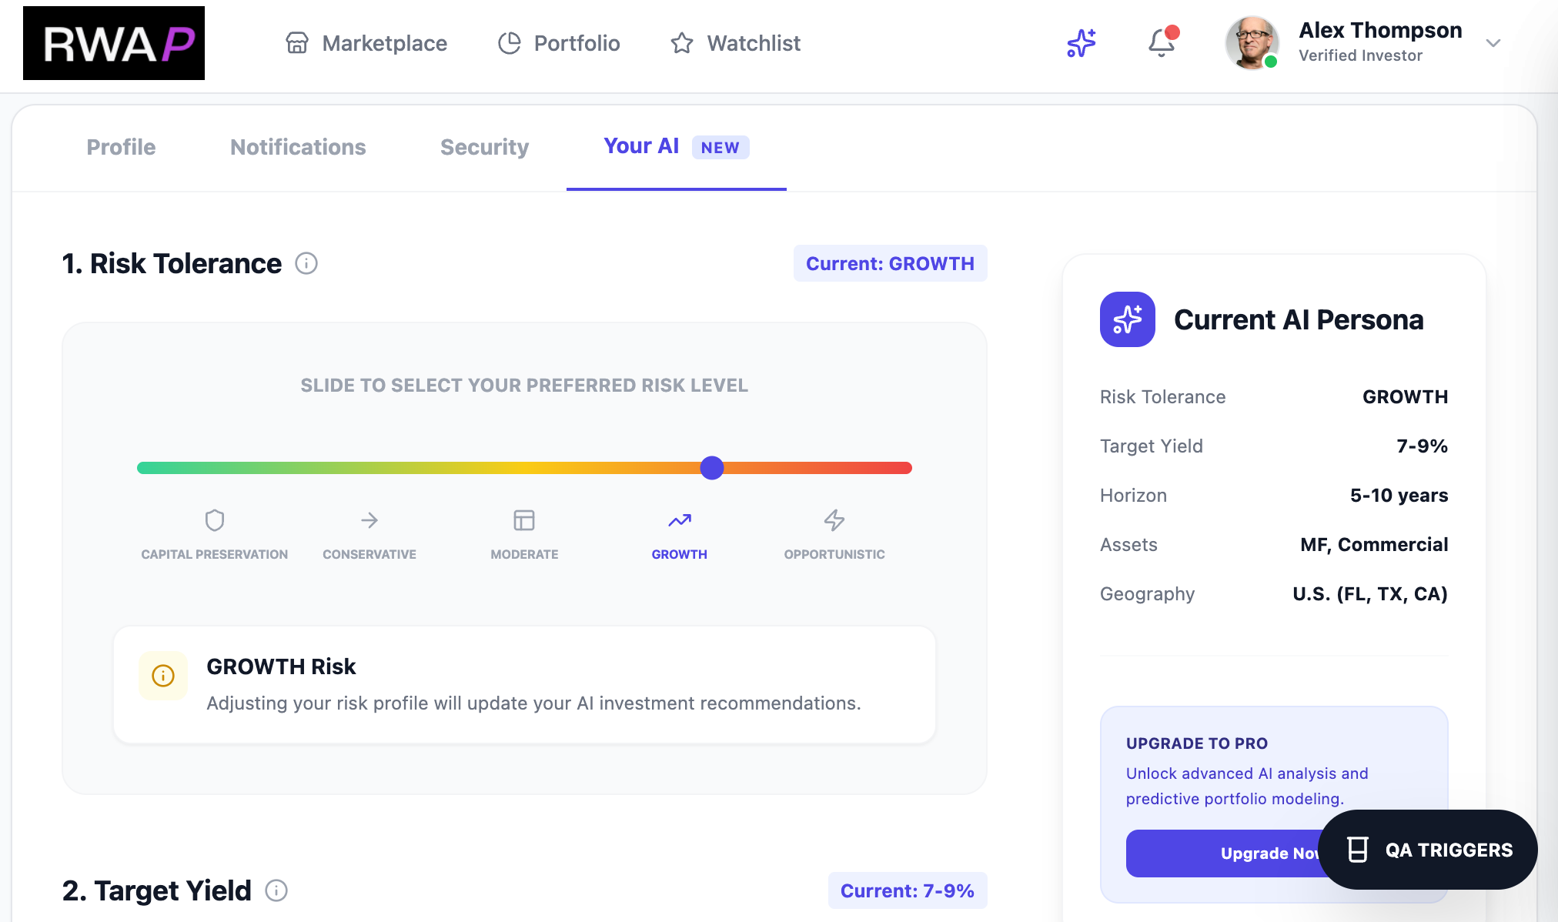This screenshot has height=922, width=1558.
Task: Click the Target Yield info icon
Action: pyautogui.click(x=276, y=890)
